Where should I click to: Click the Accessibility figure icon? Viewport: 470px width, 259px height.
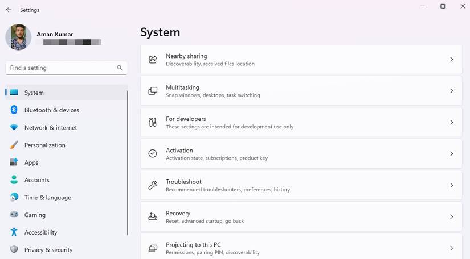pyautogui.click(x=14, y=232)
